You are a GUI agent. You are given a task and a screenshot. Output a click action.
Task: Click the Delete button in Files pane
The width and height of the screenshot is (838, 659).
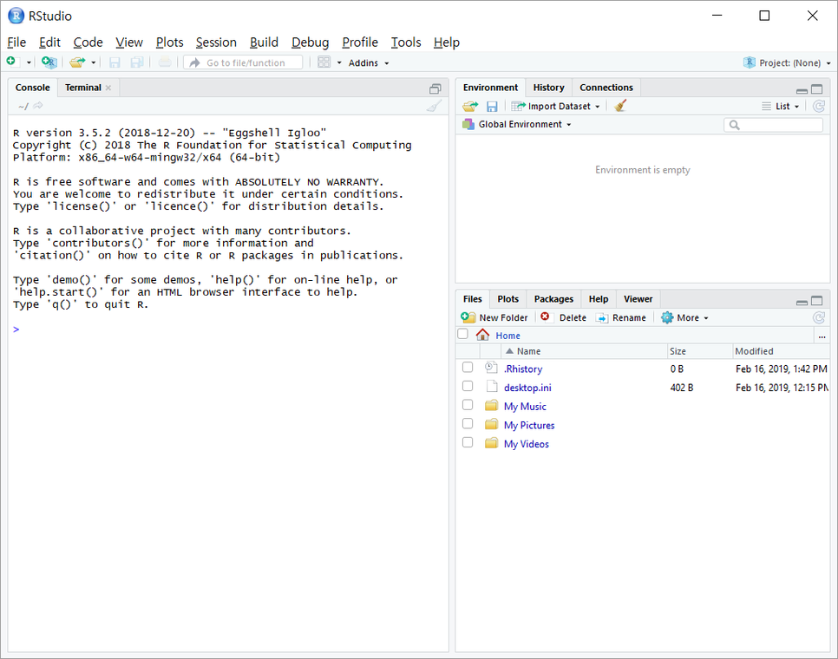click(x=563, y=317)
